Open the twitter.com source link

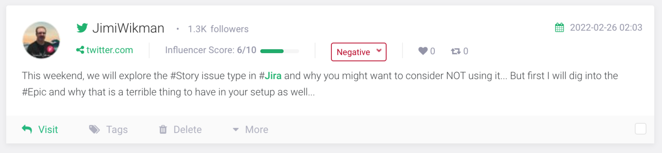(x=110, y=50)
